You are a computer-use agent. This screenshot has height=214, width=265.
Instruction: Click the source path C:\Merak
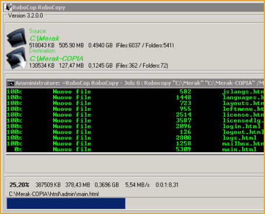44,38
